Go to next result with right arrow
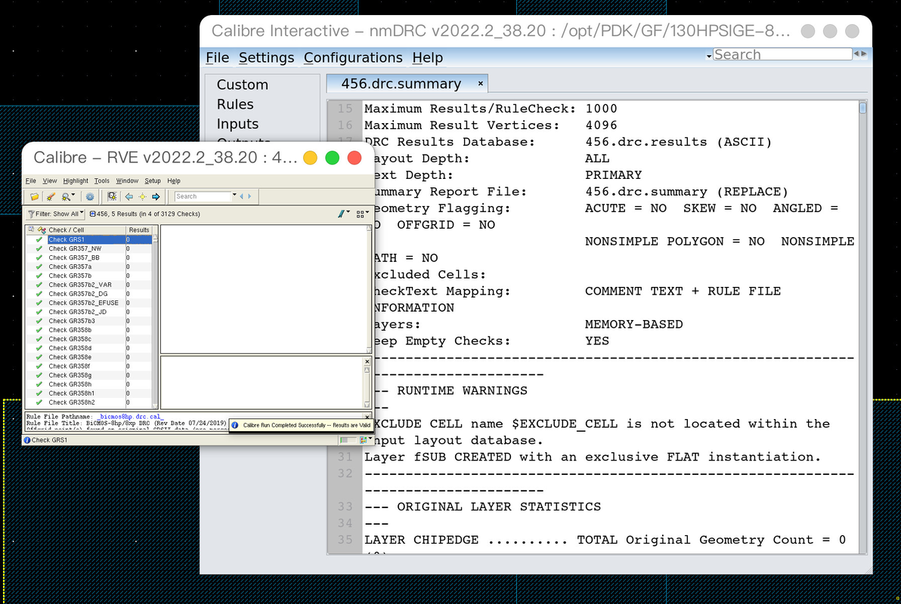Image resolution: width=901 pixels, height=604 pixels. click(156, 197)
